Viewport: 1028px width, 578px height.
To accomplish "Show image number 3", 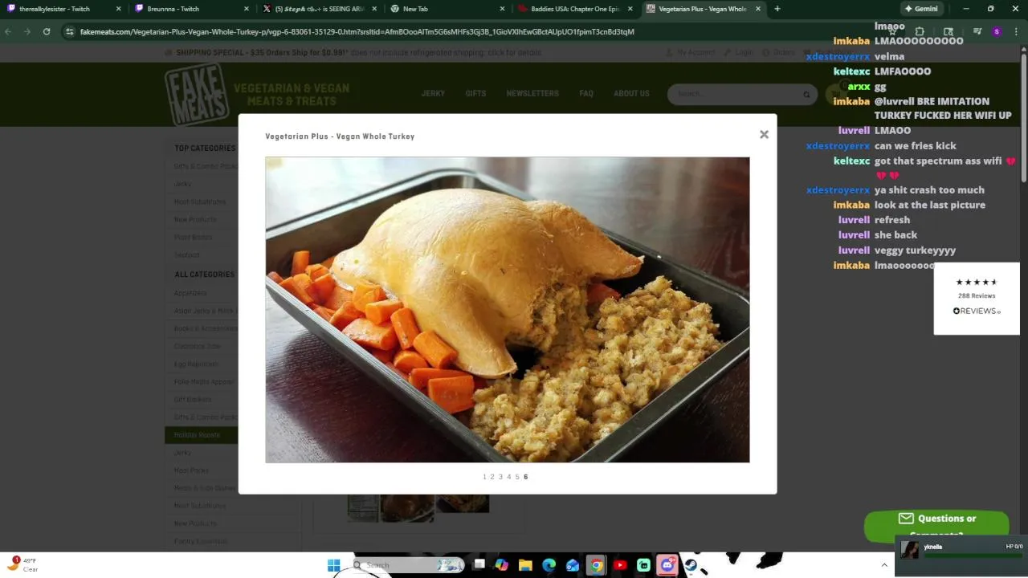I will click(x=500, y=477).
